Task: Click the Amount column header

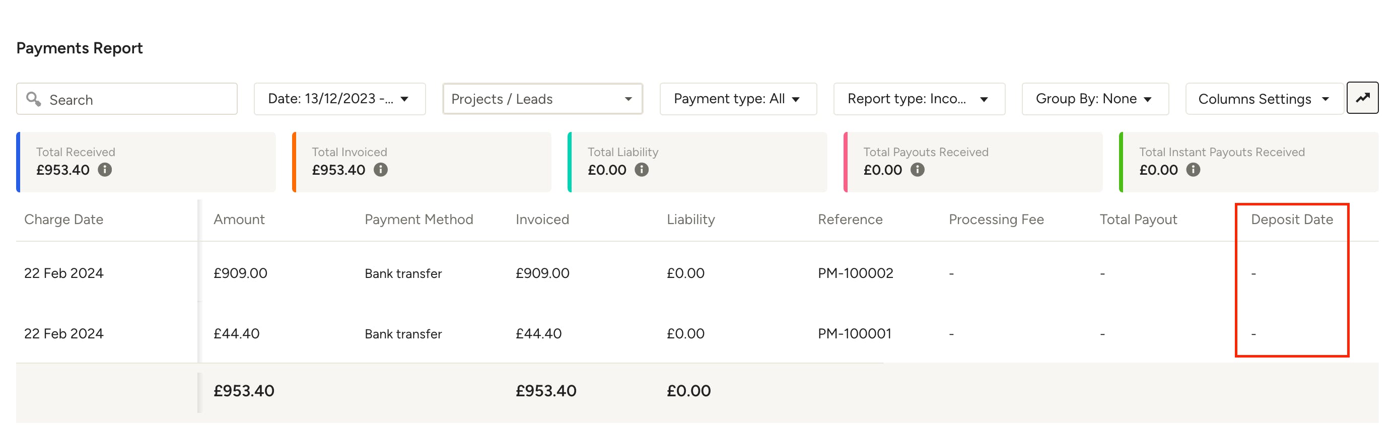Action: 239,220
